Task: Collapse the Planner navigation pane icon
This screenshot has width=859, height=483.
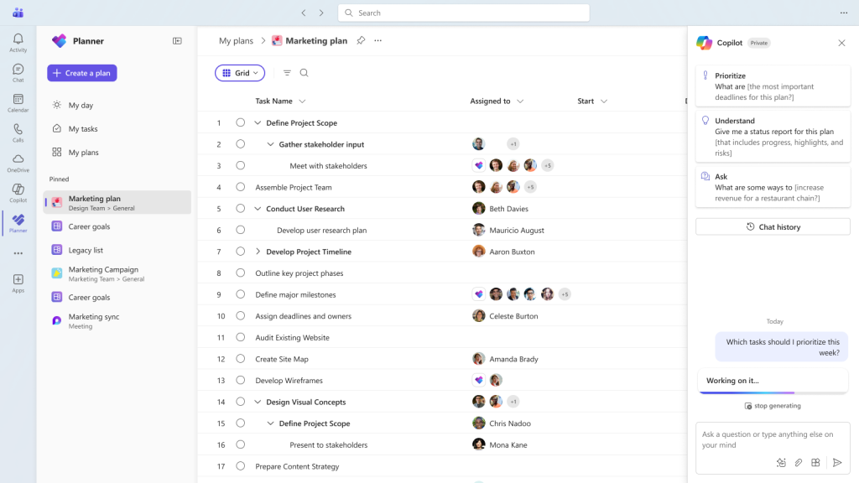Action: point(177,41)
